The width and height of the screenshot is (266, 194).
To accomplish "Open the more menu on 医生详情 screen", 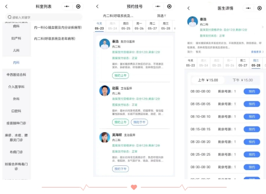I will pyautogui.click(x=248, y=8).
